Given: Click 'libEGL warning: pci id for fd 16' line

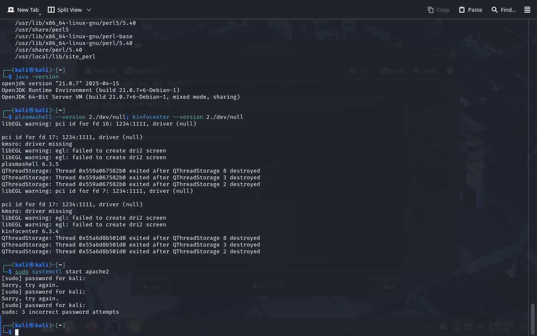Looking at the screenshot, I should click(99, 124).
